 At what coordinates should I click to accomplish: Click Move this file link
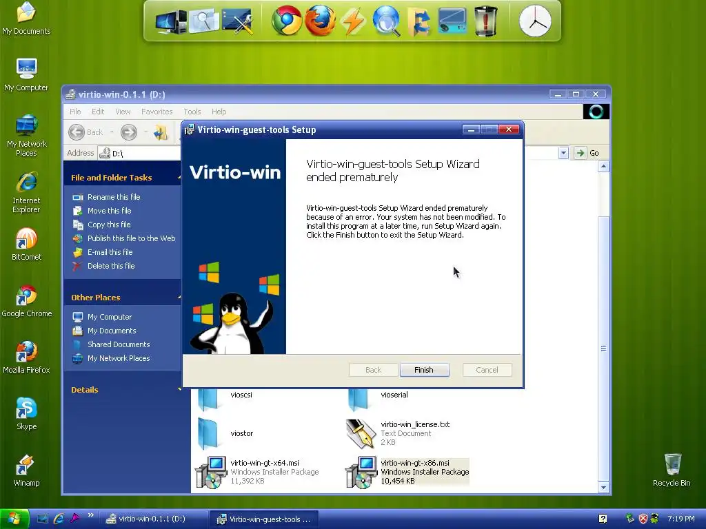(x=110, y=211)
